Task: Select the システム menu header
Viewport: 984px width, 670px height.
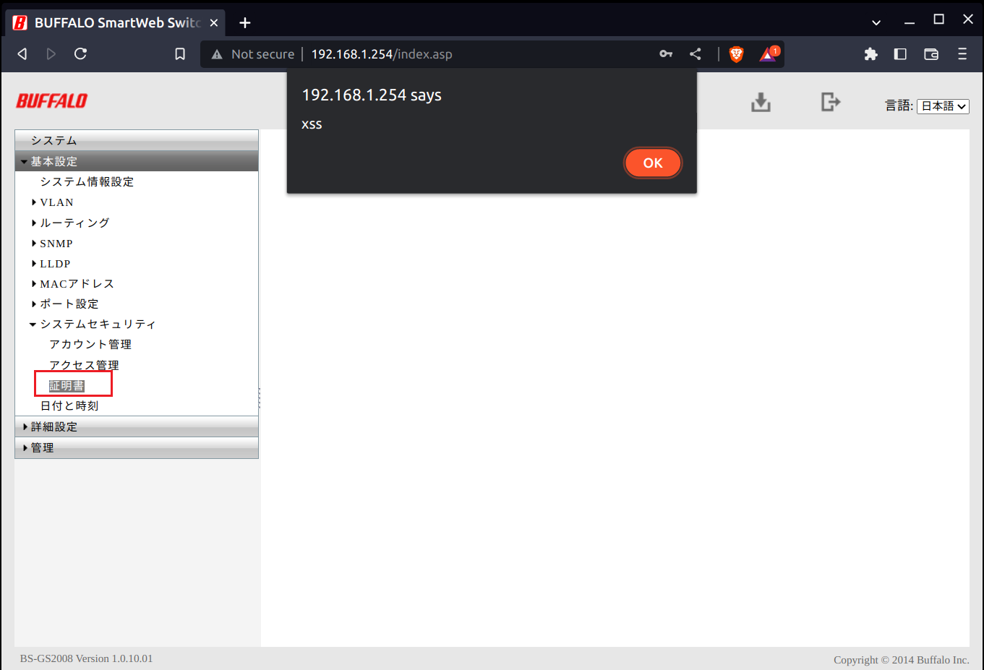Action: [54, 140]
